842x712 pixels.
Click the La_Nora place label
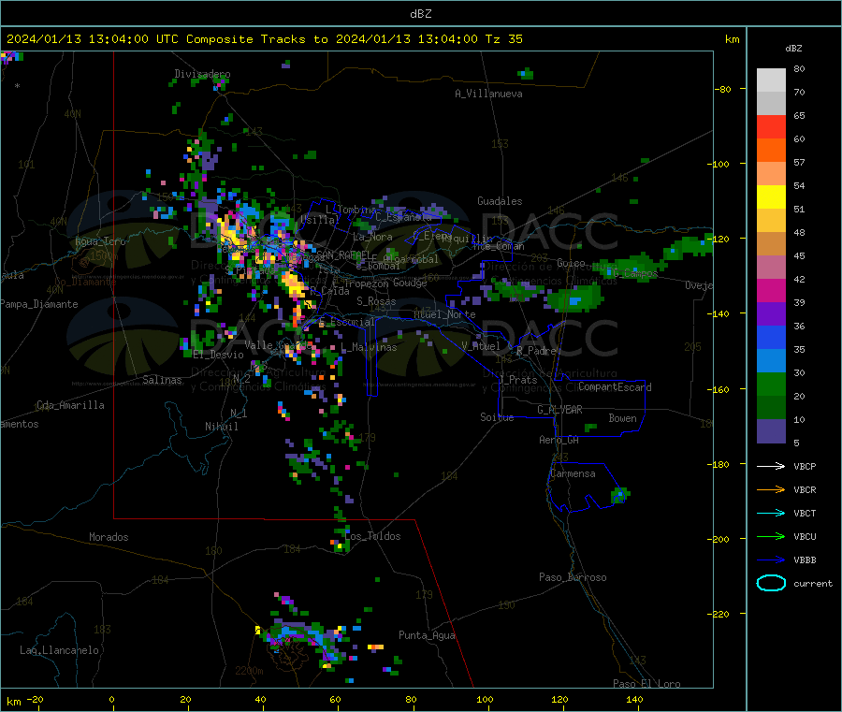point(372,237)
